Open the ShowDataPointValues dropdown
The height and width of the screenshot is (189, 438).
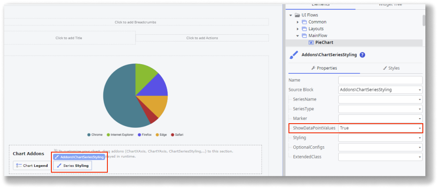[419, 128]
